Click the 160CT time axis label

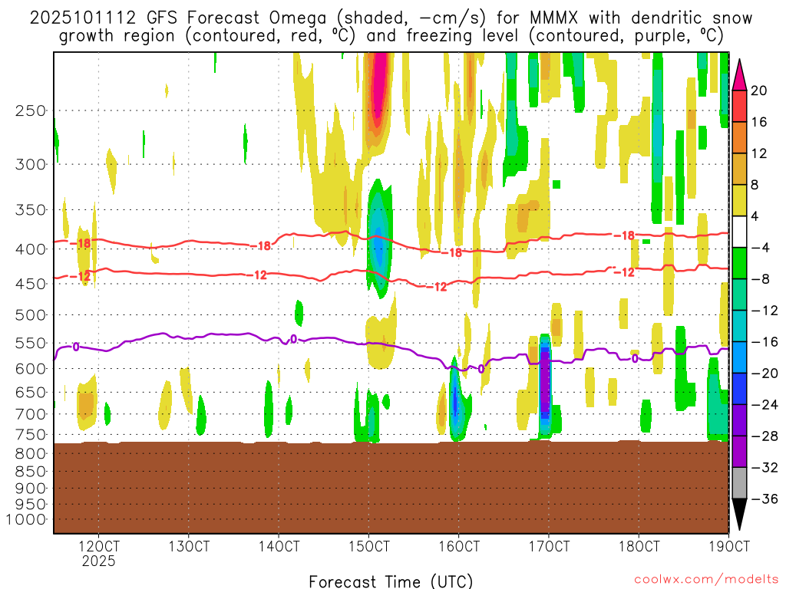pos(459,546)
